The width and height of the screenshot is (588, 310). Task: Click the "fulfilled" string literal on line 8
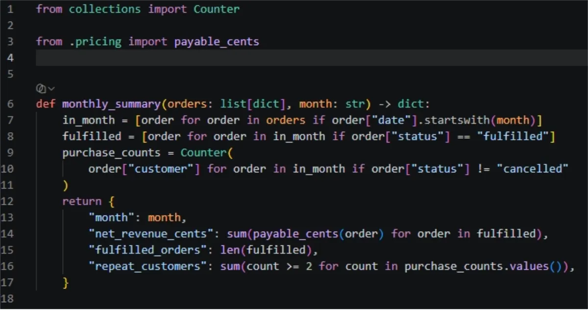[514, 136]
